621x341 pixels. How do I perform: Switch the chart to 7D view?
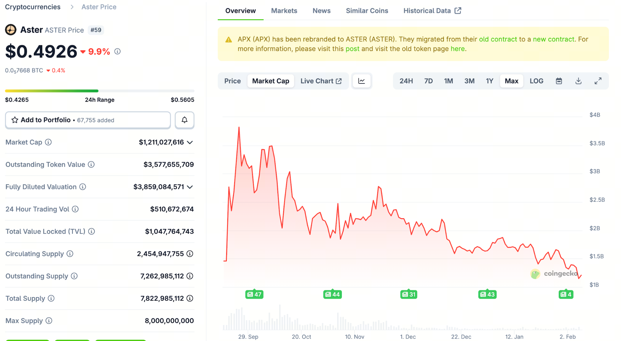click(x=428, y=81)
